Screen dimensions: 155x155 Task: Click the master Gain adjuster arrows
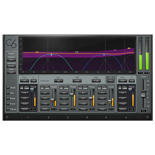8,93
